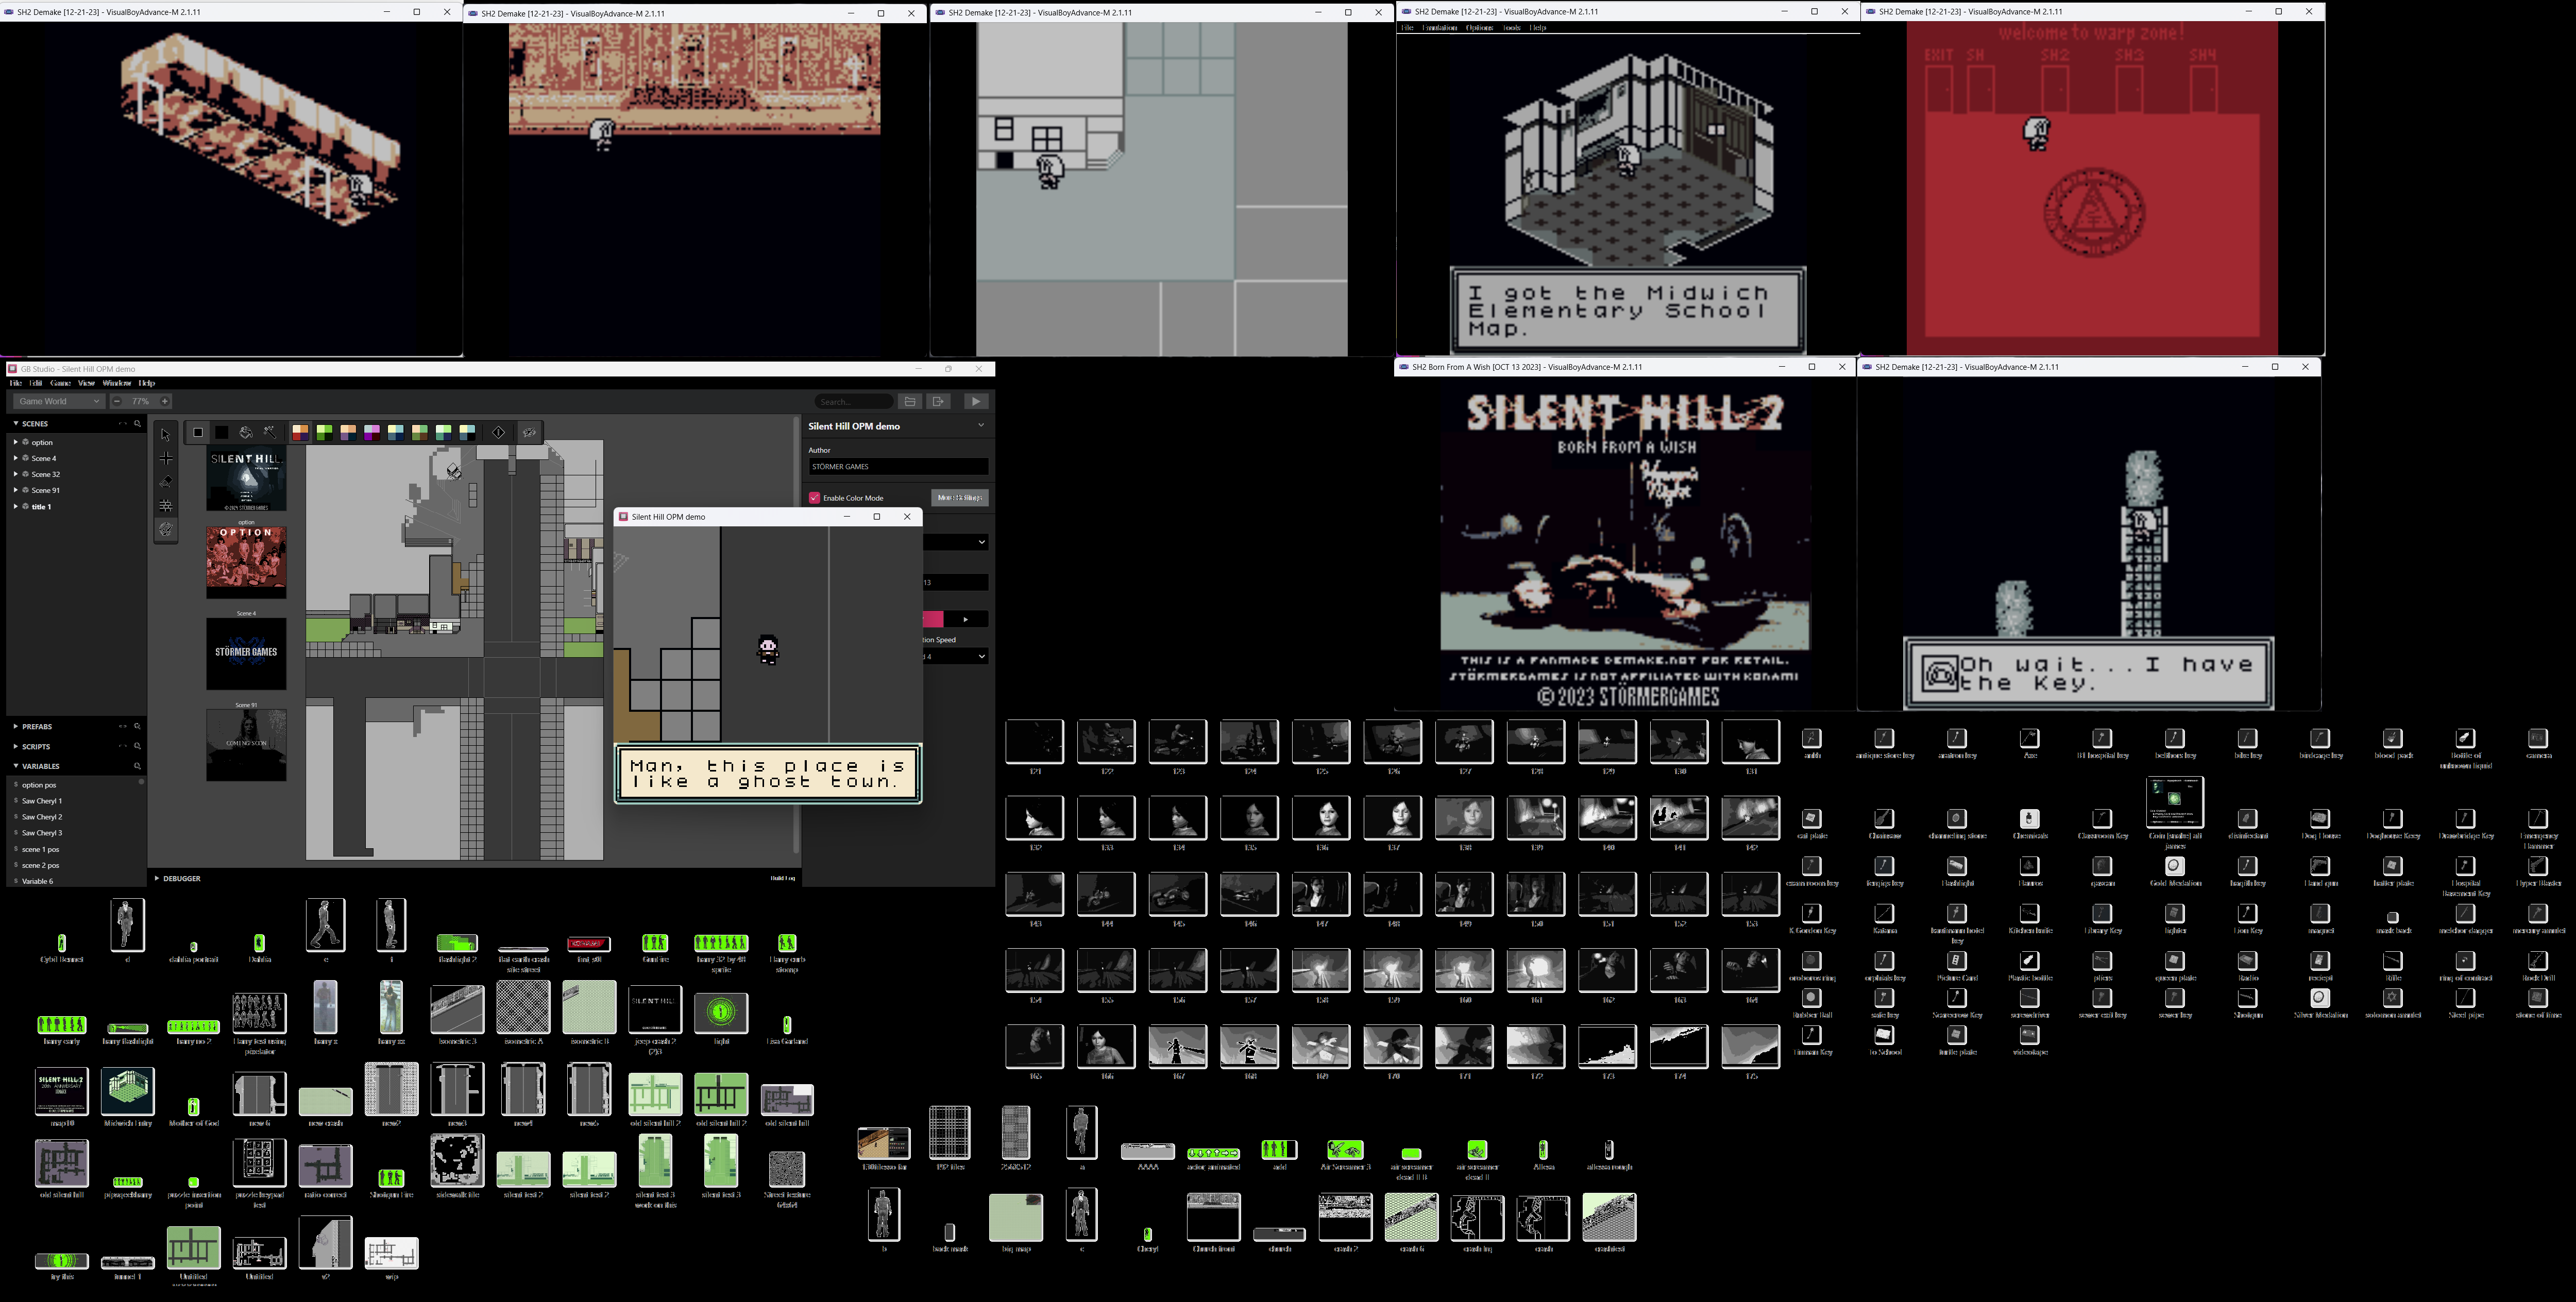
Task: Expand the SCRIPTS section
Action: point(16,747)
